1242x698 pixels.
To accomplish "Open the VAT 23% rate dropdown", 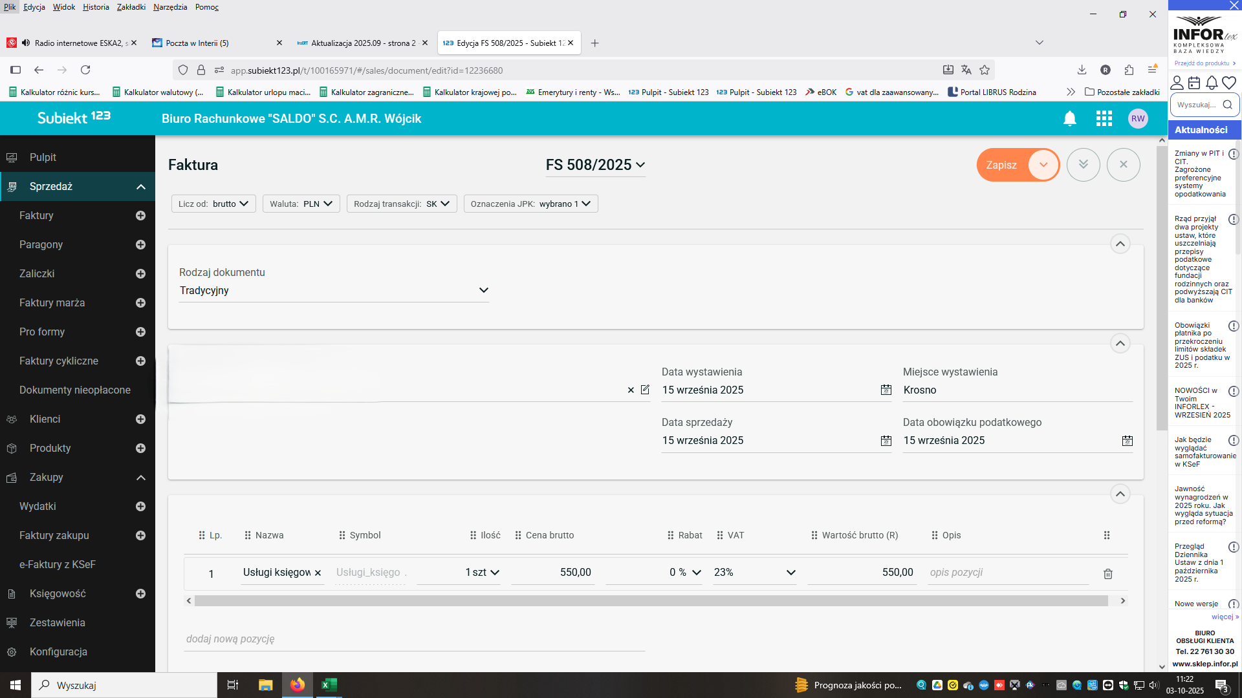I will [x=754, y=573].
